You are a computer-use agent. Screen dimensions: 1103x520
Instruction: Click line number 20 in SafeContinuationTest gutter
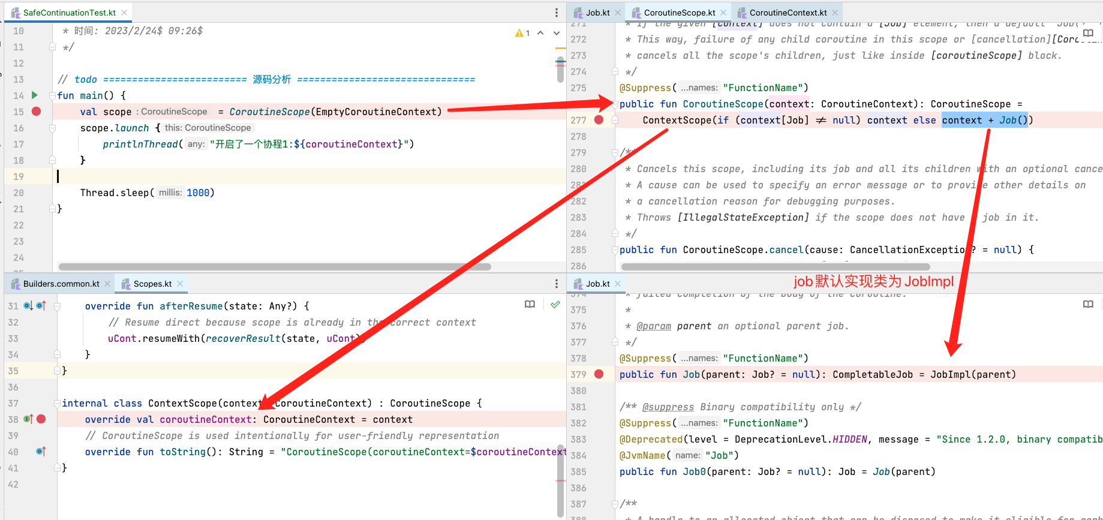point(19,193)
